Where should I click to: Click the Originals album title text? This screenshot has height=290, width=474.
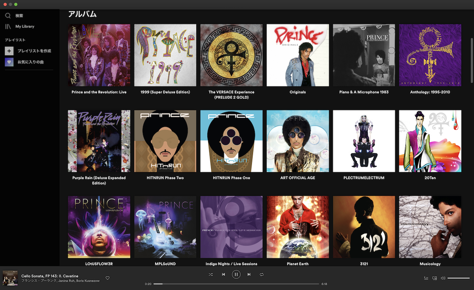click(x=298, y=92)
